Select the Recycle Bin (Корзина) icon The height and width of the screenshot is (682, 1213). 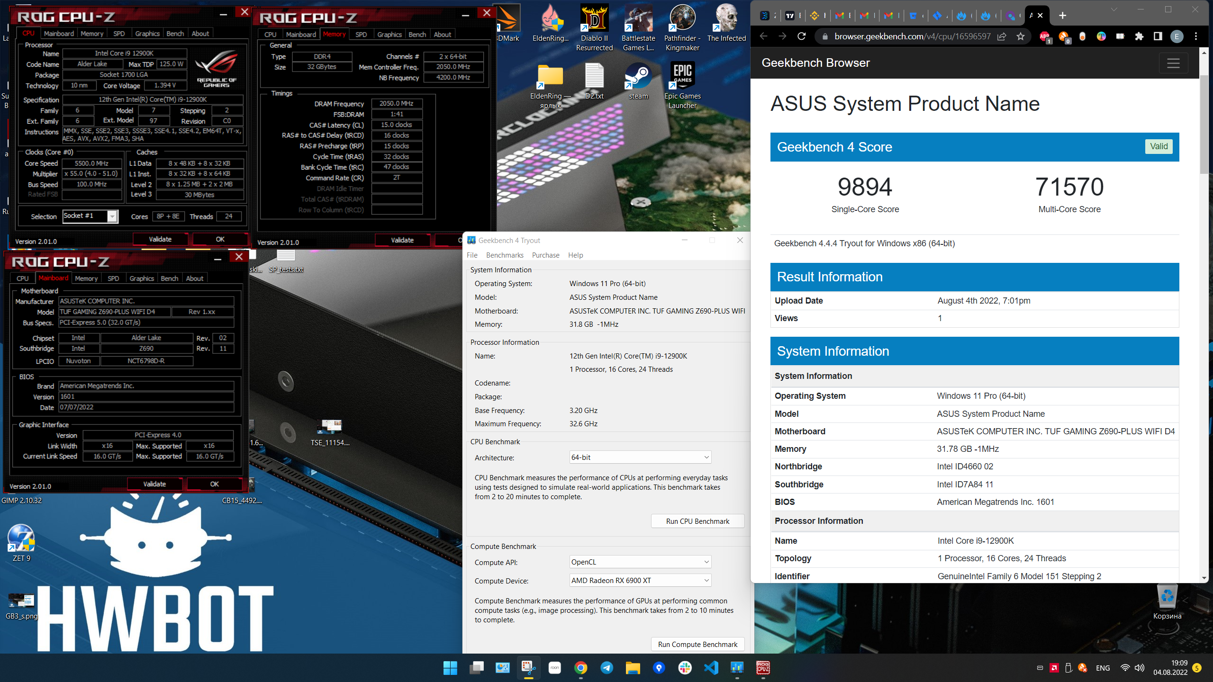(1167, 602)
